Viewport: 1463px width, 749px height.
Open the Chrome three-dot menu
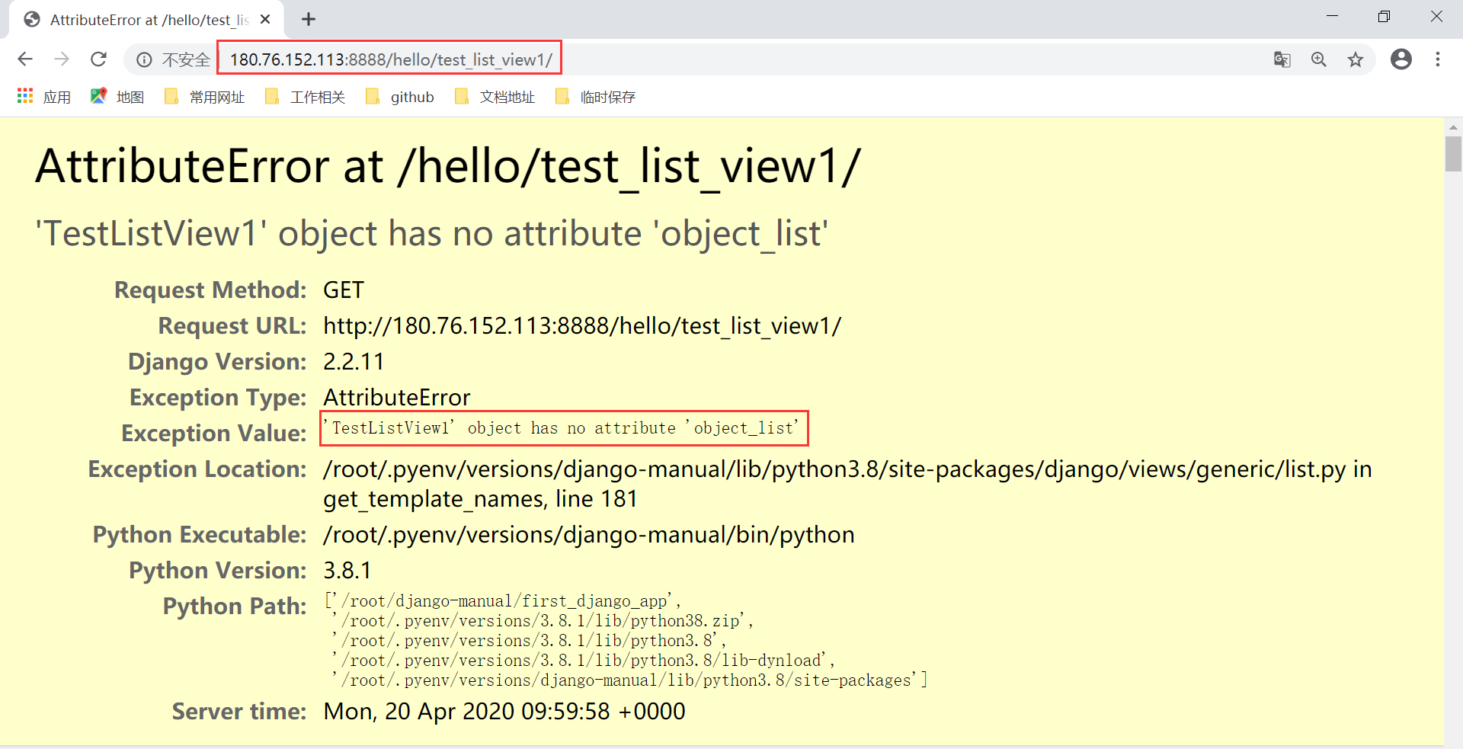coord(1438,59)
